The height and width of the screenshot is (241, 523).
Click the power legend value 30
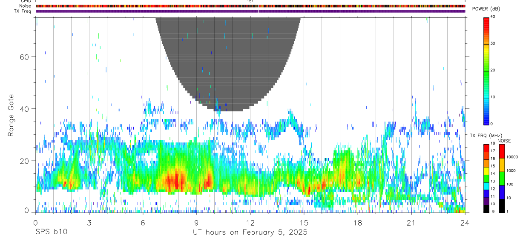click(x=493, y=43)
